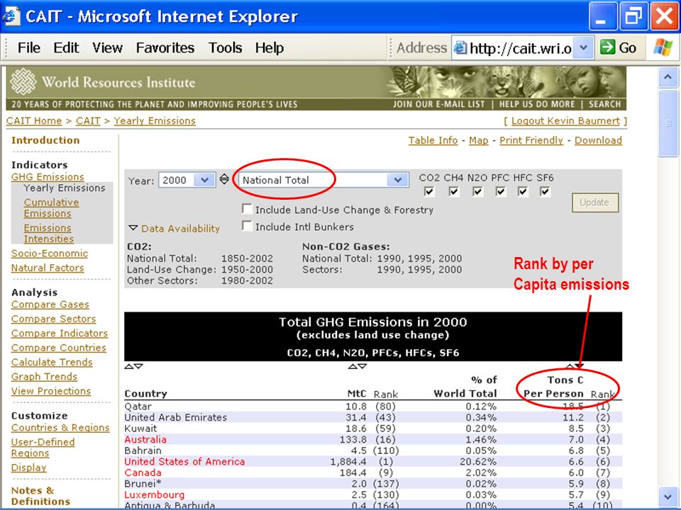Click the up sort arrow above Country column
Screen dimensions: 681x510
tap(128, 366)
